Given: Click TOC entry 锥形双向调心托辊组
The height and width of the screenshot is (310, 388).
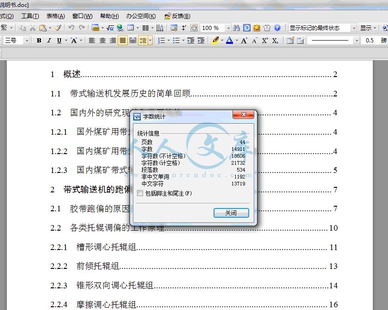Looking at the screenshot, I should (x=114, y=285).
